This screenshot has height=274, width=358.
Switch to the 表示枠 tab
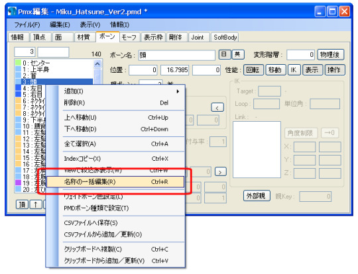153,37
